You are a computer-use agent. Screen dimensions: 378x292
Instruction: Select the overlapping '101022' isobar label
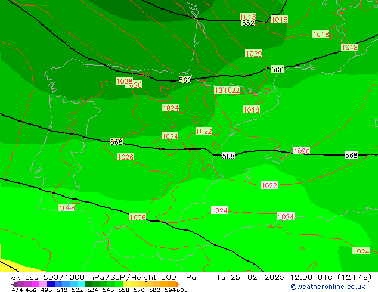[x=227, y=91]
